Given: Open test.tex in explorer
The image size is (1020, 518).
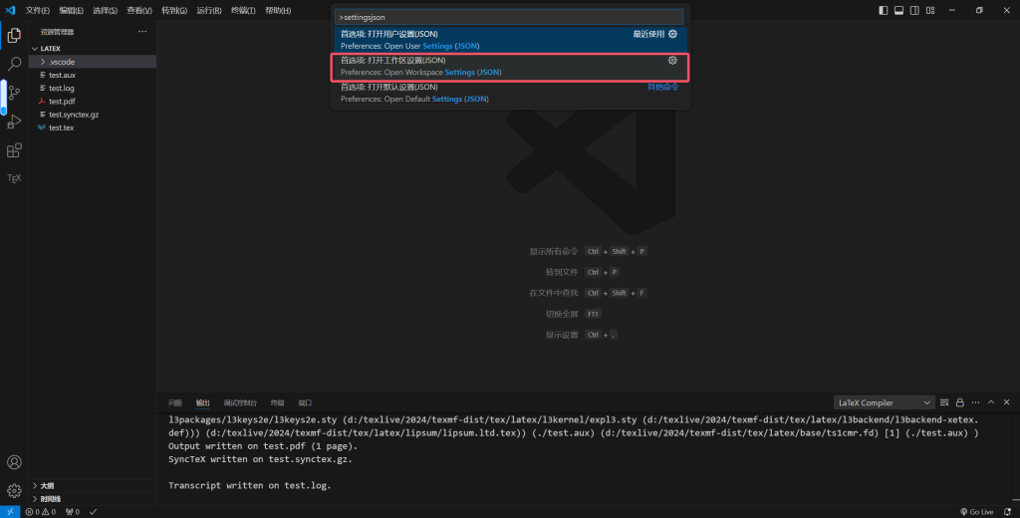Looking at the screenshot, I should [x=91, y=128].
